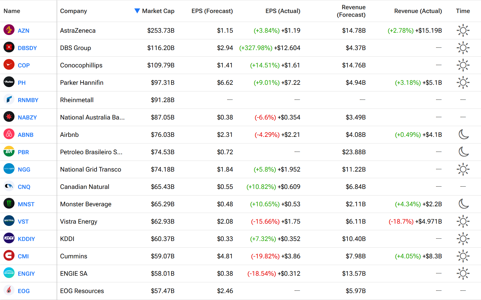Image resolution: width=481 pixels, height=300 pixels.
Task: Click the National Grid logo icon
Action: pyautogui.click(x=9, y=169)
